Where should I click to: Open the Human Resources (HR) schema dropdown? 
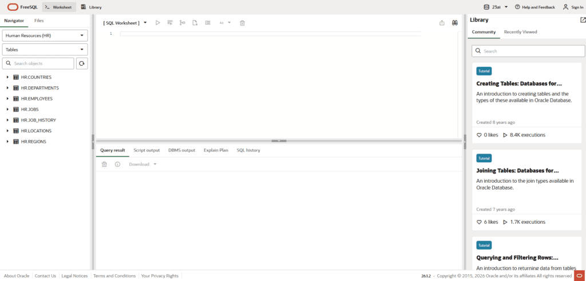45,35
